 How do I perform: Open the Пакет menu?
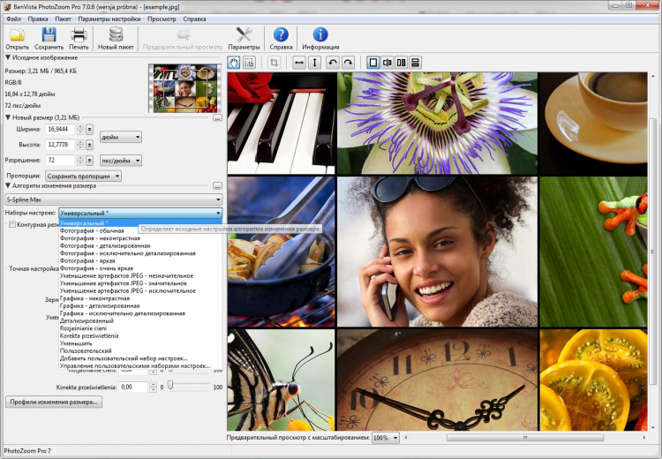pos(63,19)
